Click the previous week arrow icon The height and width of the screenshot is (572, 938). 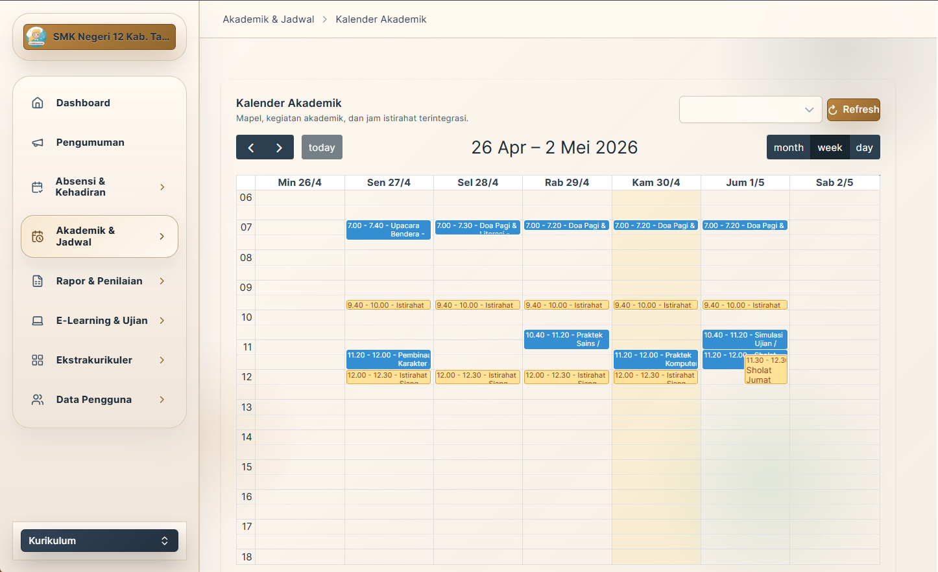(250, 147)
